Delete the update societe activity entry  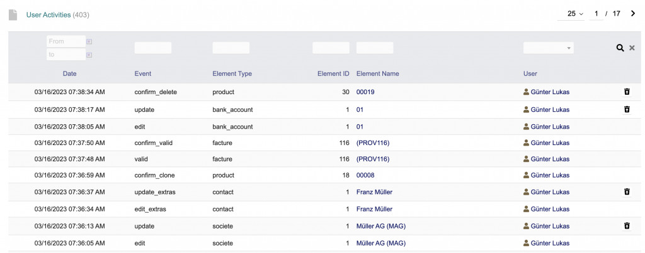[626, 225]
